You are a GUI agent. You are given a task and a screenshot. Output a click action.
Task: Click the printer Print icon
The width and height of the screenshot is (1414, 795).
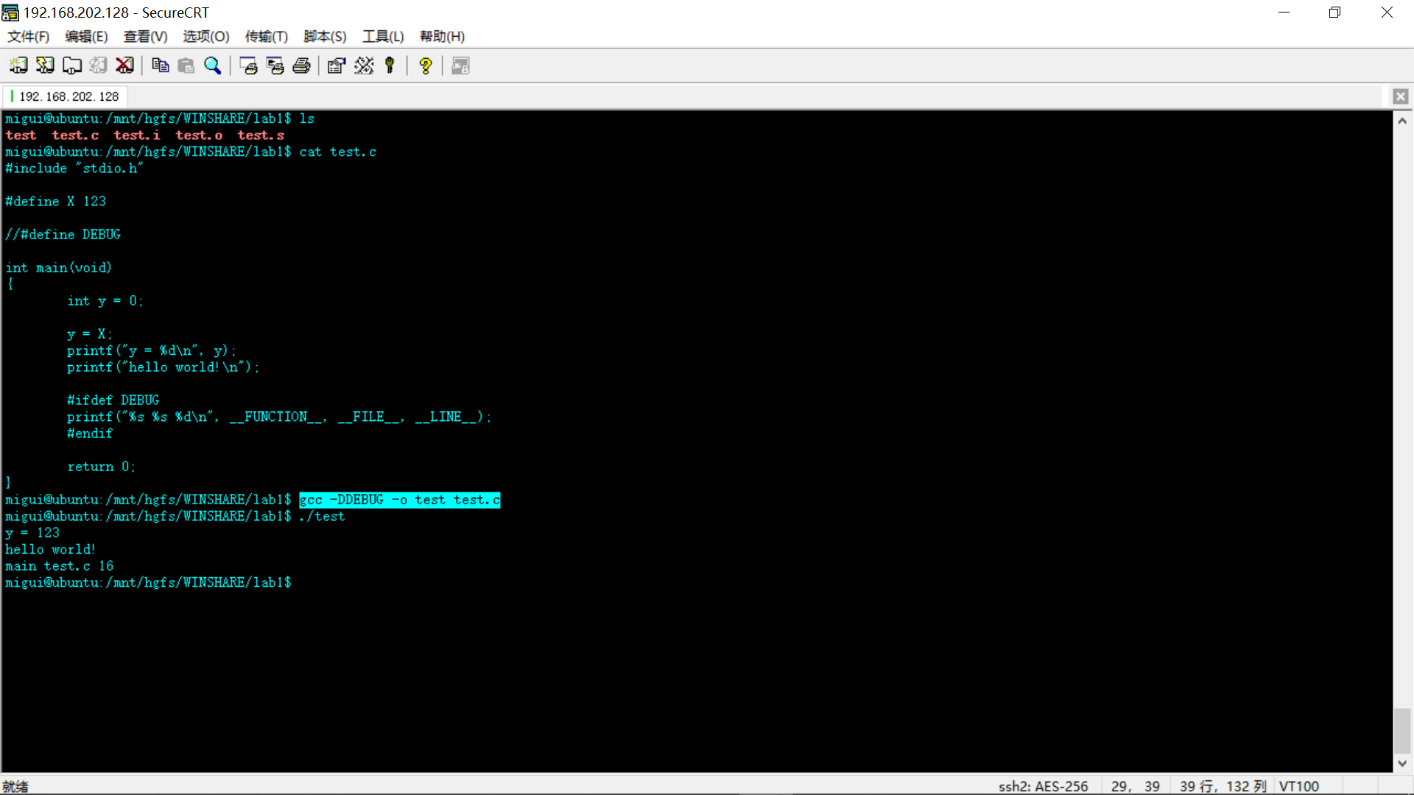(x=301, y=66)
